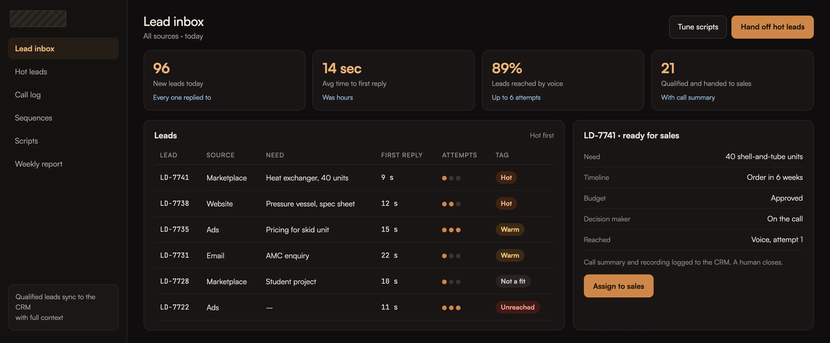830x343 pixels.
Task: Click the Hot tag on LD-7738
Action: (x=506, y=203)
